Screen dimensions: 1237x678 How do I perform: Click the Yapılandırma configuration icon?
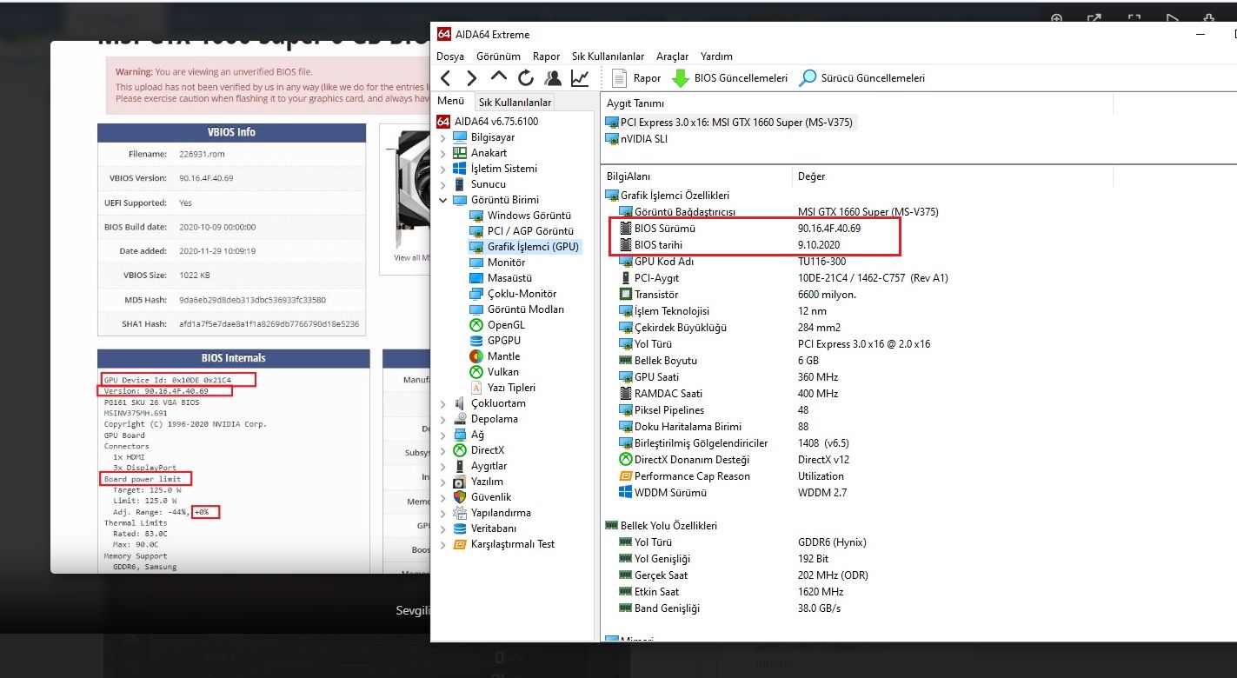460,513
